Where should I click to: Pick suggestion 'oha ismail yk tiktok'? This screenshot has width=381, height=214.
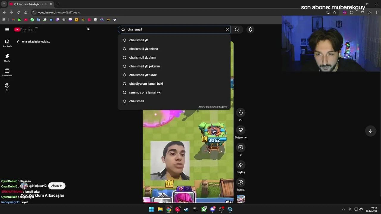[174, 75]
